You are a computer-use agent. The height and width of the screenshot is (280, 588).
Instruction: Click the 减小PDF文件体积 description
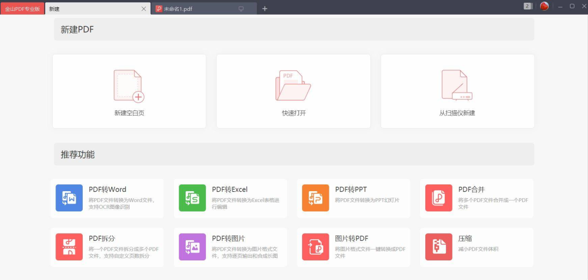point(478,249)
